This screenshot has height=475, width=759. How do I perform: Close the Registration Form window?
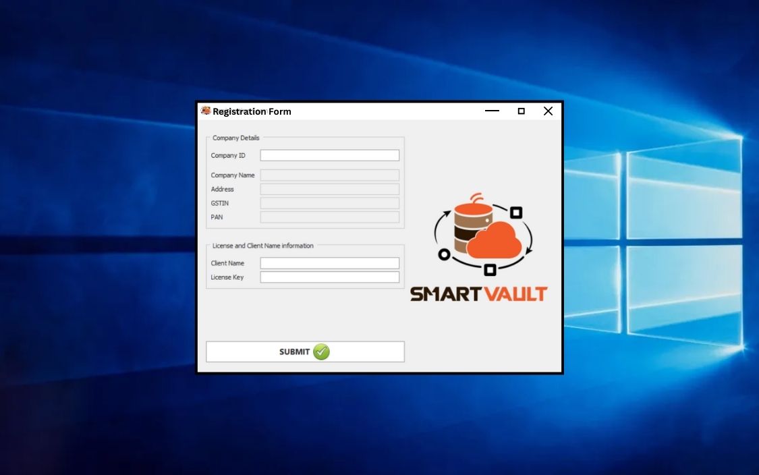548,111
